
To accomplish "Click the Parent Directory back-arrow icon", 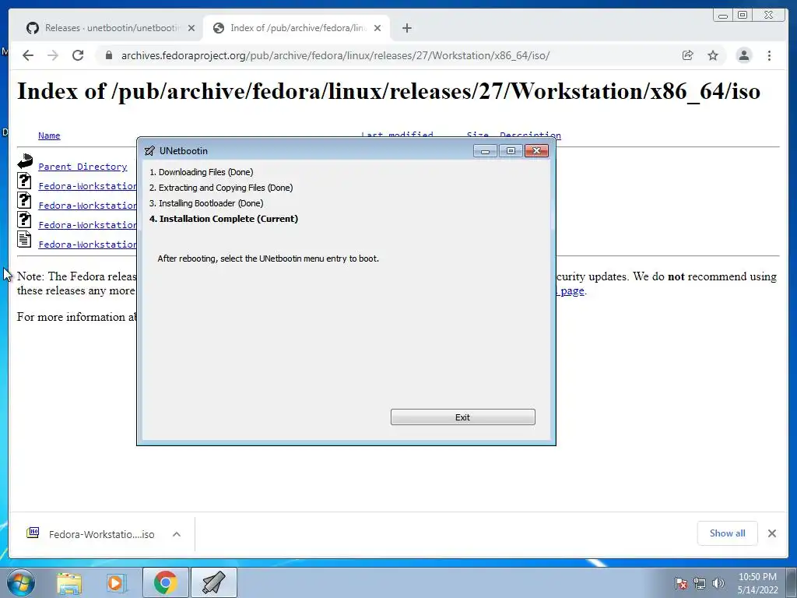I will 24,162.
